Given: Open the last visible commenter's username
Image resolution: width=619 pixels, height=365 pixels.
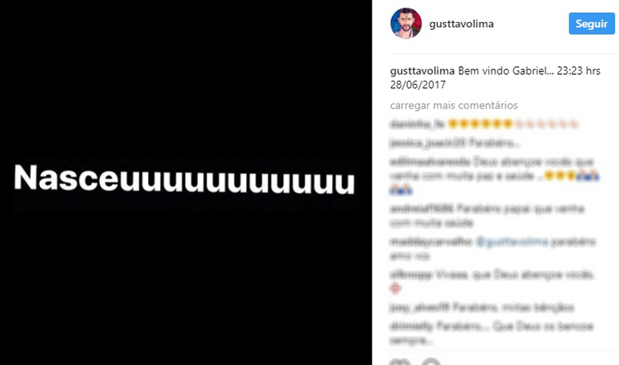Looking at the screenshot, I should click(x=413, y=326).
